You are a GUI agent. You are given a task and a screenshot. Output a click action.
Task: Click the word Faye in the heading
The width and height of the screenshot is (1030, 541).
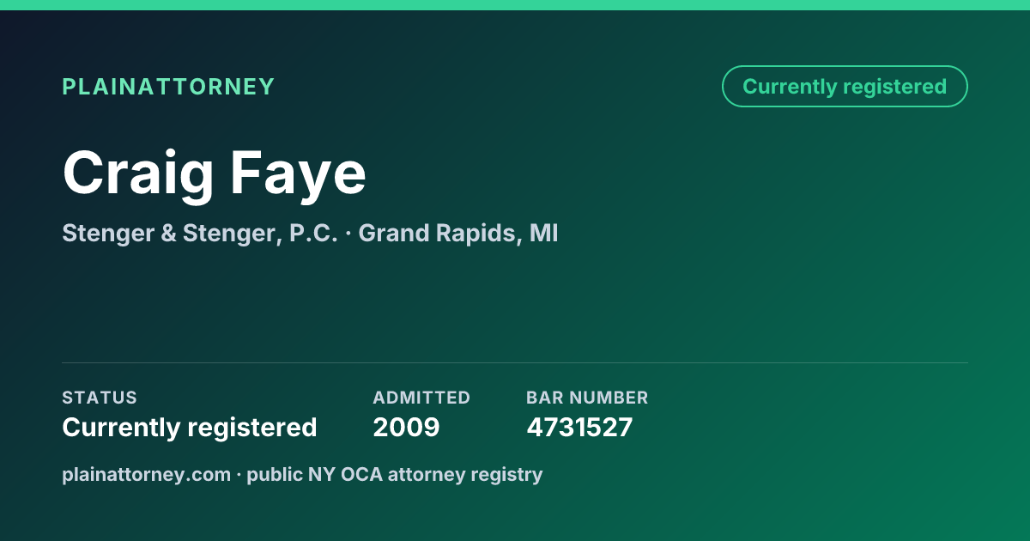[x=297, y=173]
